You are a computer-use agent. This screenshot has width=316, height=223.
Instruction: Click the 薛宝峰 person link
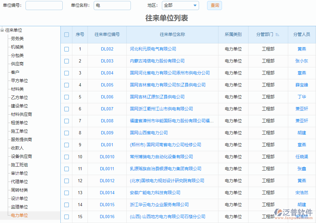(x=301, y=85)
